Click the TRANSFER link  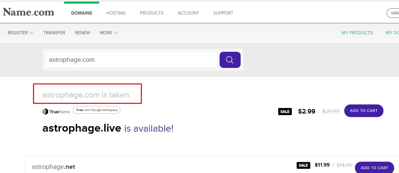pyautogui.click(x=54, y=33)
